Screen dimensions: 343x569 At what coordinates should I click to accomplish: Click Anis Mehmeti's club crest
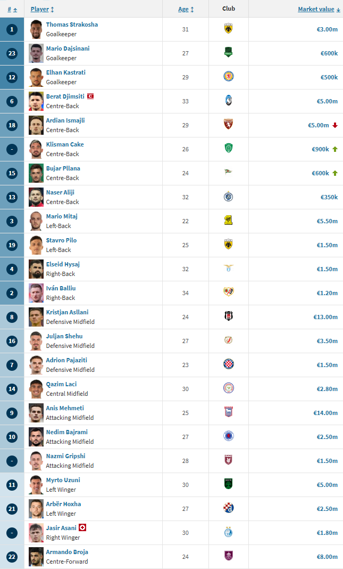click(x=228, y=412)
